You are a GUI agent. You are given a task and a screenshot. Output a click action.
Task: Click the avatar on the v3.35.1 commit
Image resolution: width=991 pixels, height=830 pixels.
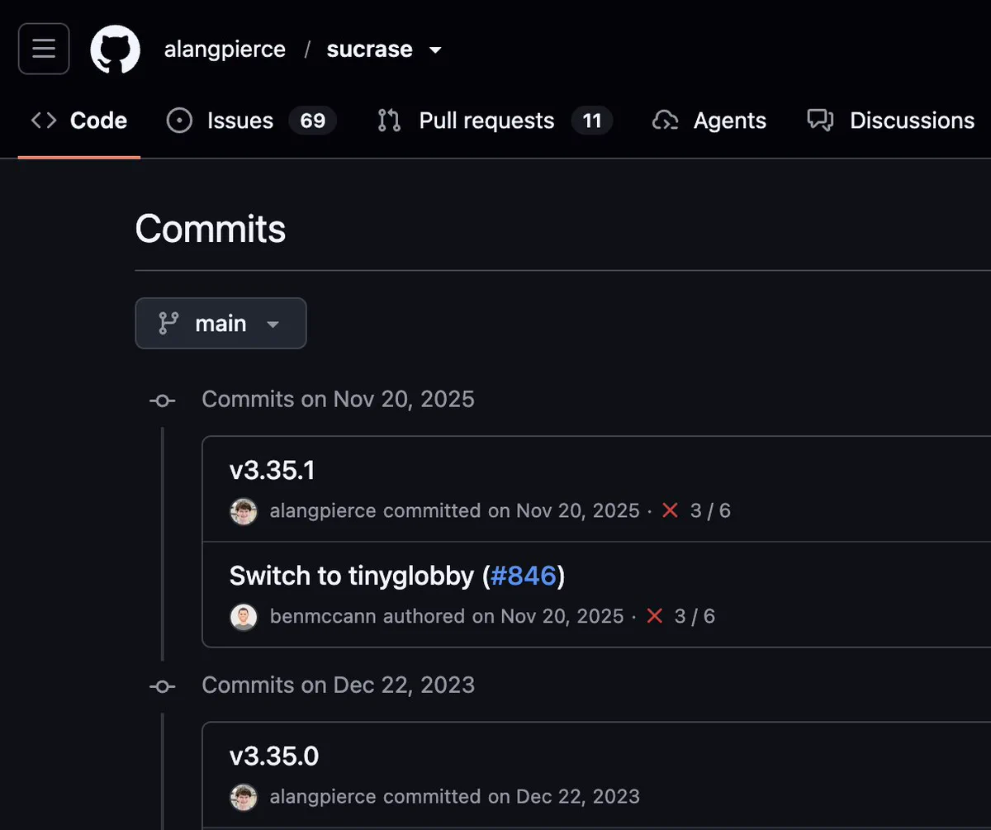coord(244,510)
